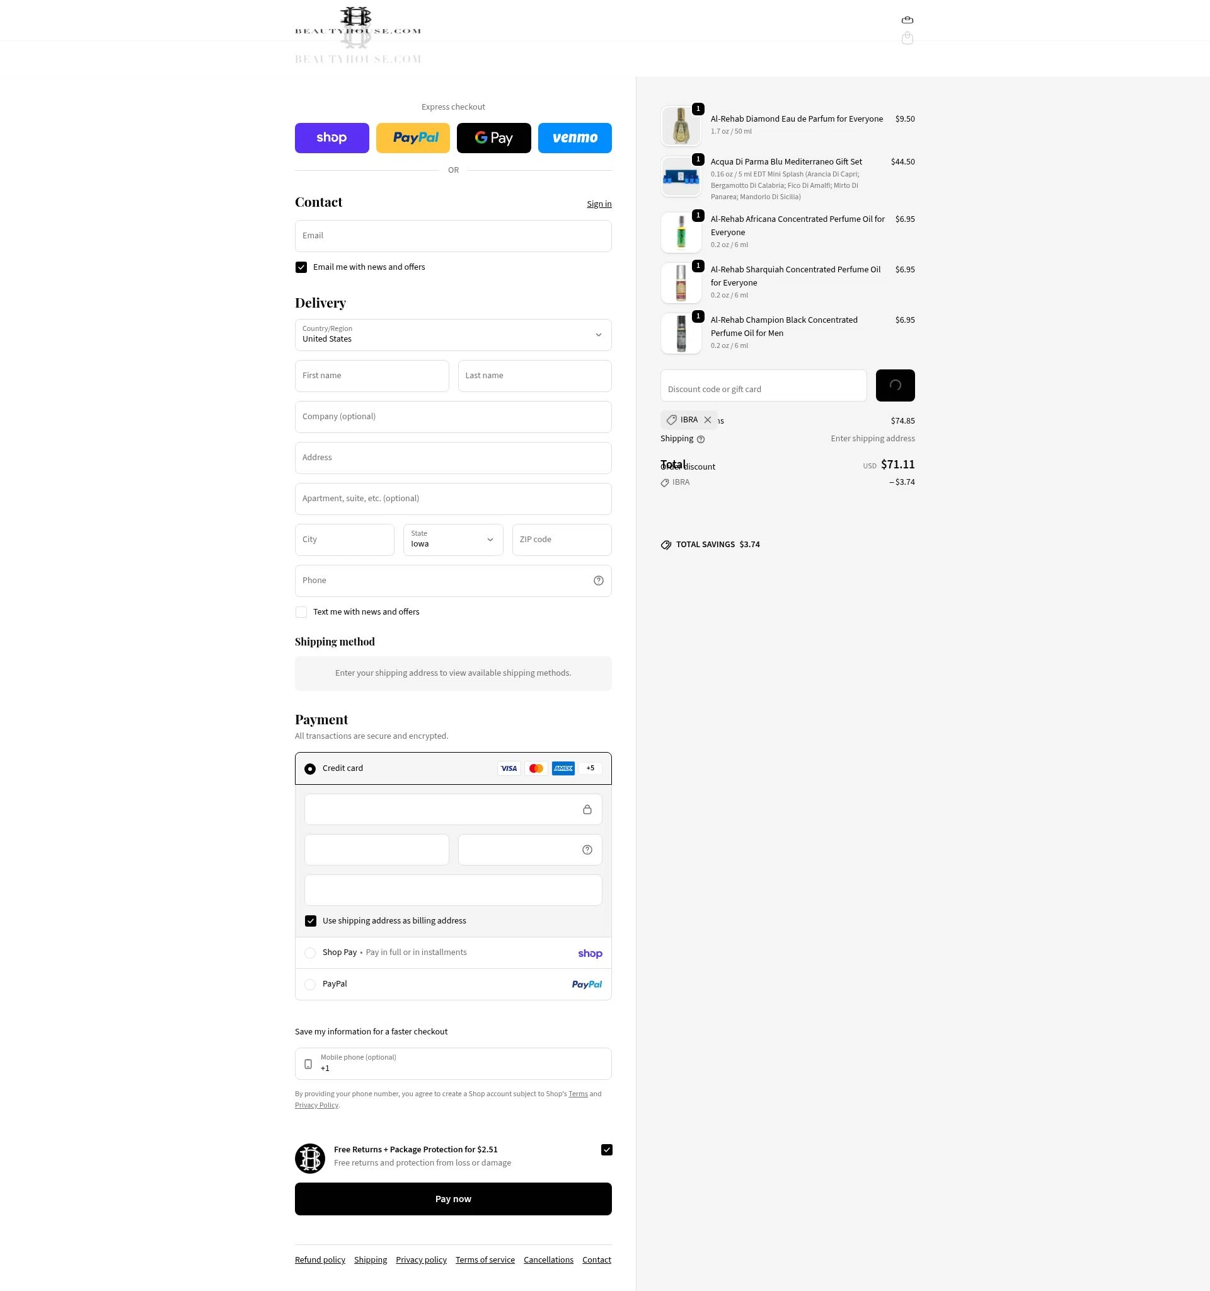
Task: Open the shopping bag icon in header
Action: tap(907, 20)
